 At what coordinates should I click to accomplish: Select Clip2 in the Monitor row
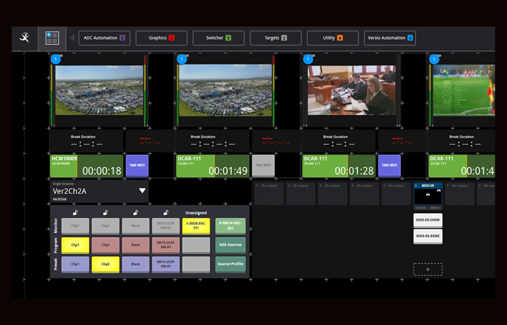point(106,226)
